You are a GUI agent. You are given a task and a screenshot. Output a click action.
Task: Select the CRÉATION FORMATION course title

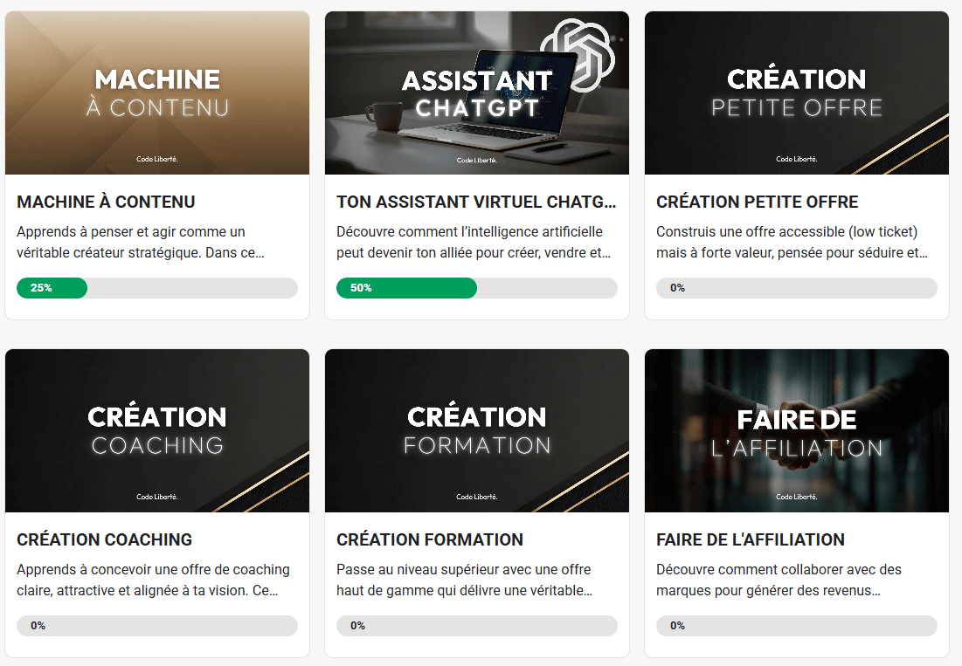coord(430,539)
